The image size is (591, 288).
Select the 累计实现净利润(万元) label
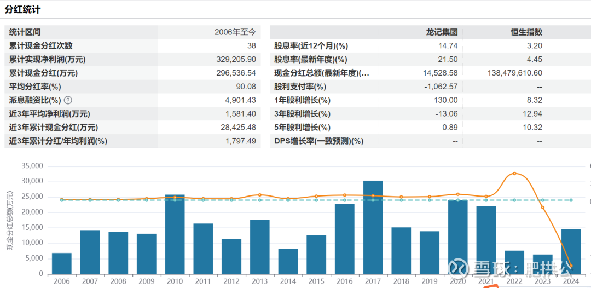tap(48, 60)
